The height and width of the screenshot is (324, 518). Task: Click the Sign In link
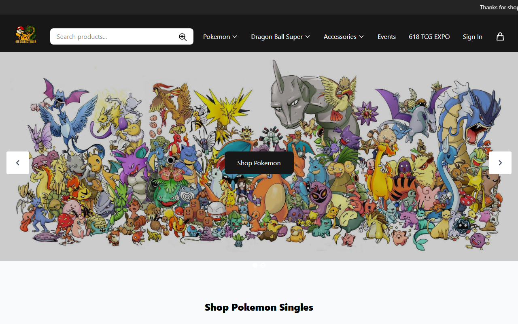[x=472, y=36]
